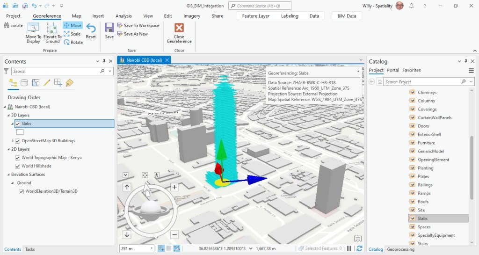Select CurtainWallPanels in Catalog list
This screenshot has height=255, width=479.
point(435,117)
